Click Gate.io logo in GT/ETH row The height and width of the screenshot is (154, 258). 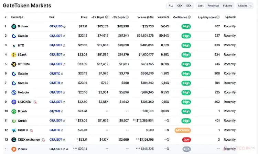[14, 83]
